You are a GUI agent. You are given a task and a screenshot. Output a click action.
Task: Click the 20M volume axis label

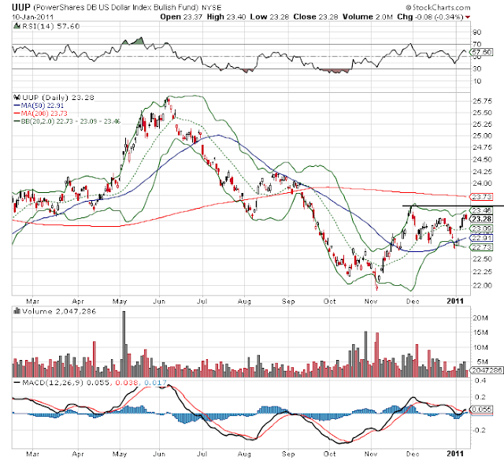pos(480,318)
